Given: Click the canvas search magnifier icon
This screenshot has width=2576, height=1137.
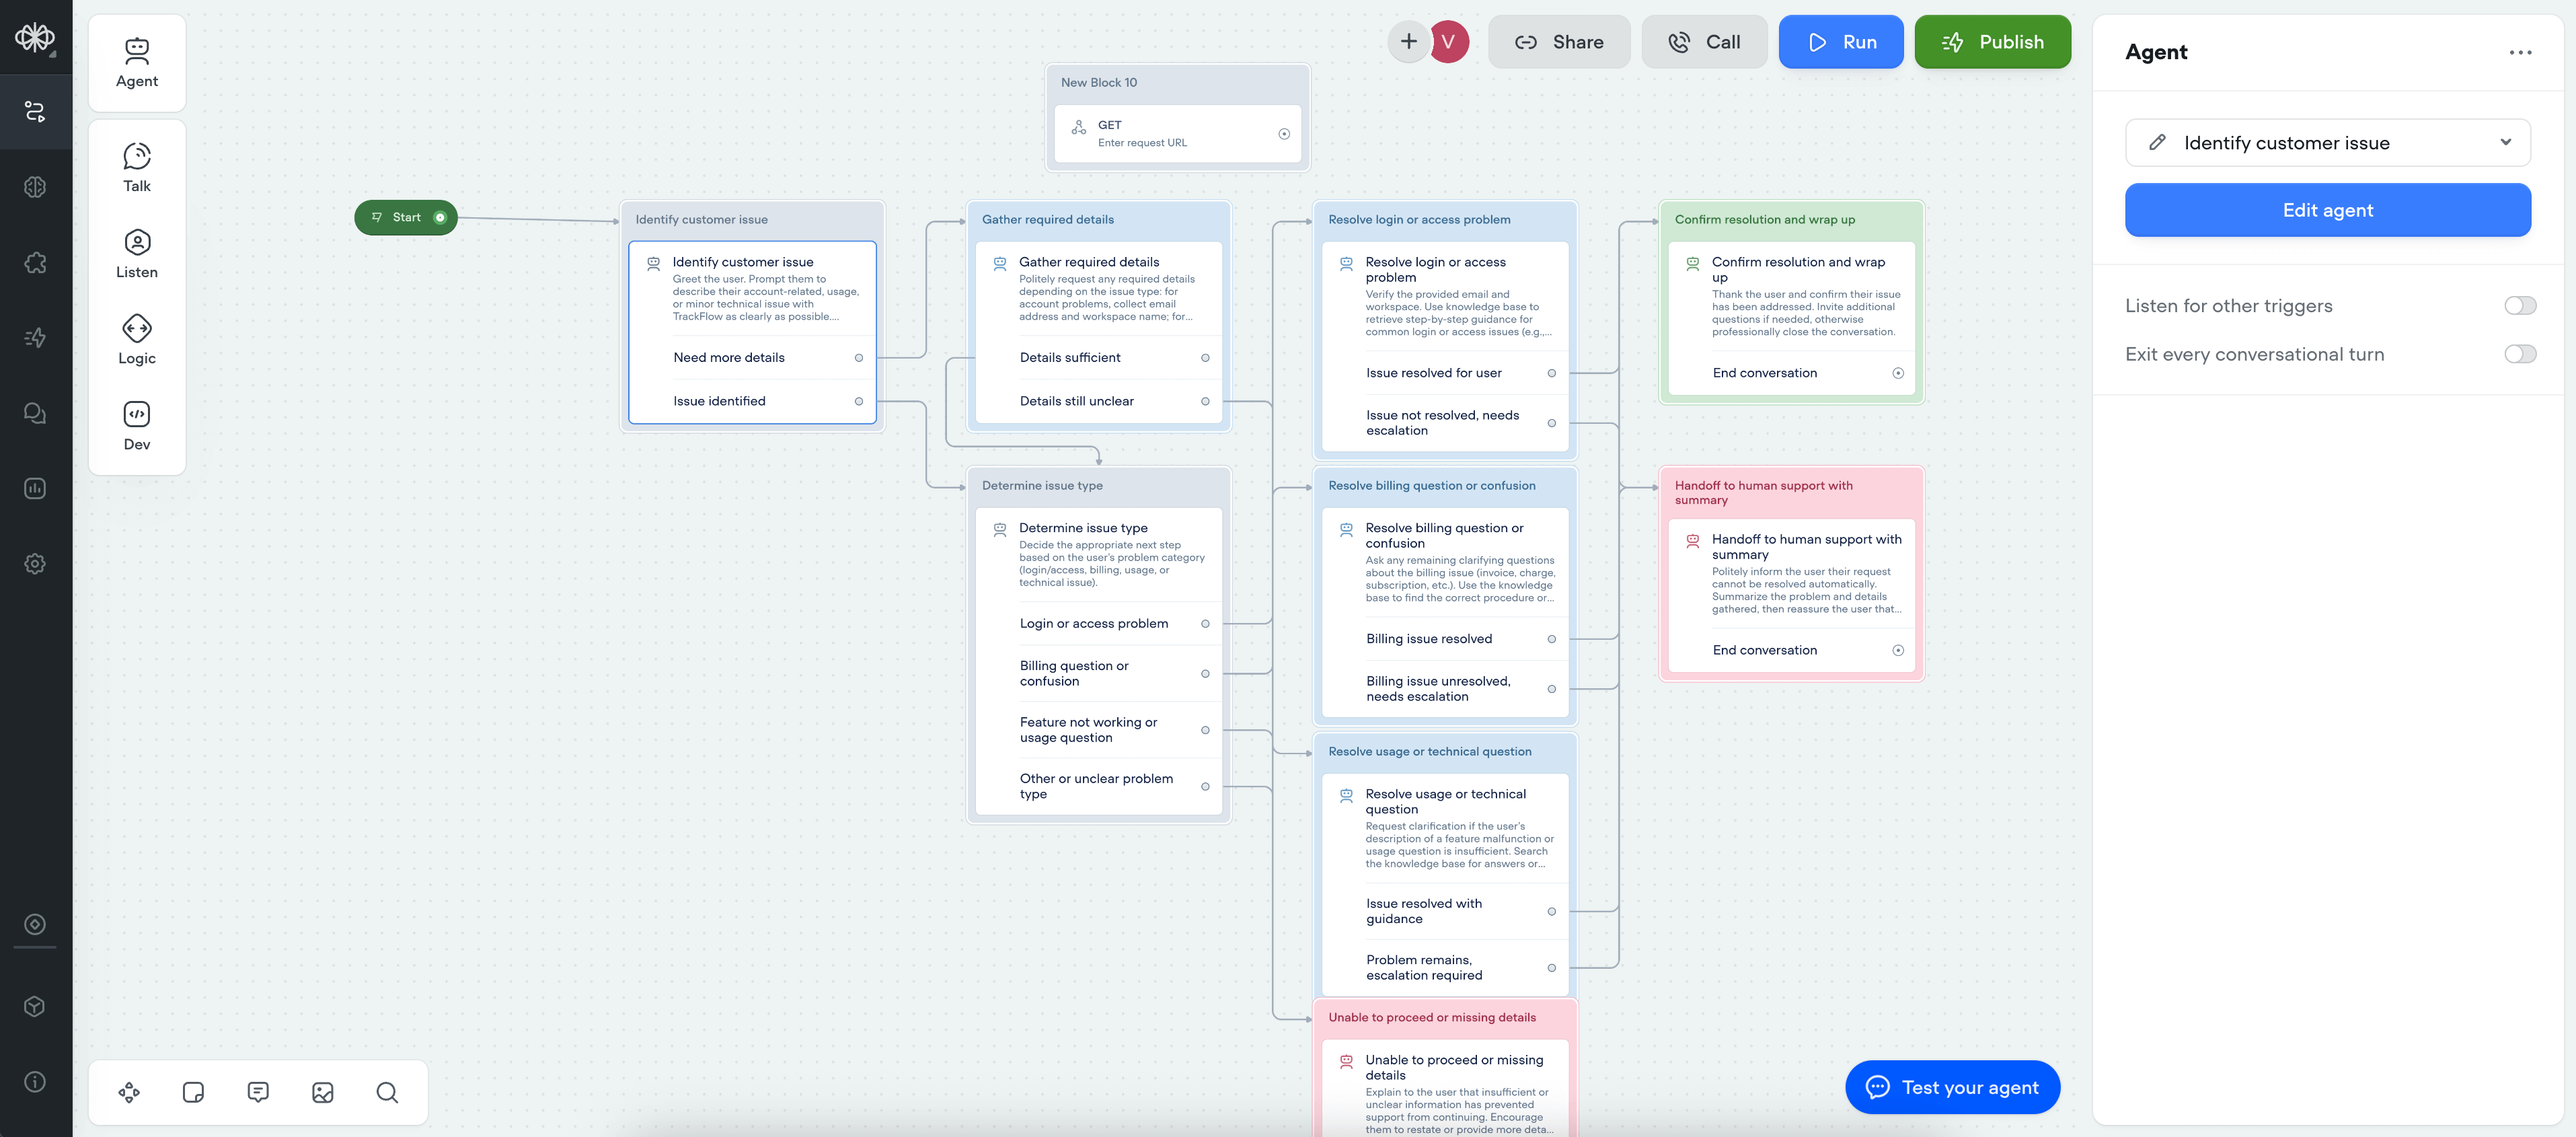Looking at the screenshot, I should [387, 1092].
